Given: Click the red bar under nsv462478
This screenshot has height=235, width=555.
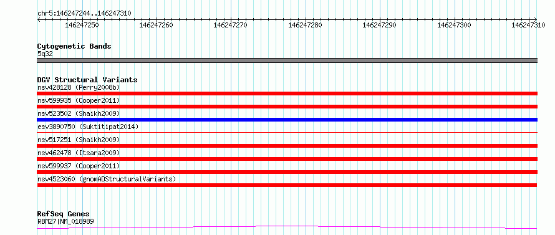Looking at the screenshot, I should click(x=287, y=159).
